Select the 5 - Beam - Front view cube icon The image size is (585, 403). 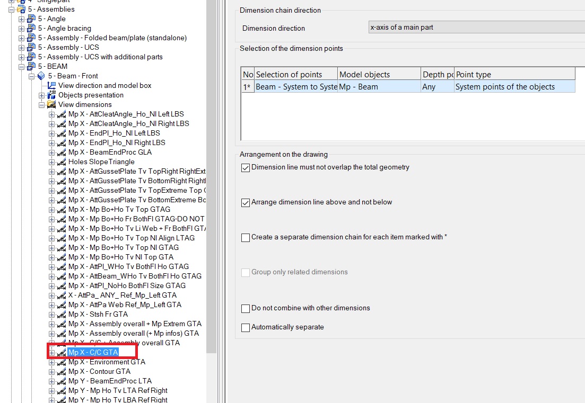point(40,76)
